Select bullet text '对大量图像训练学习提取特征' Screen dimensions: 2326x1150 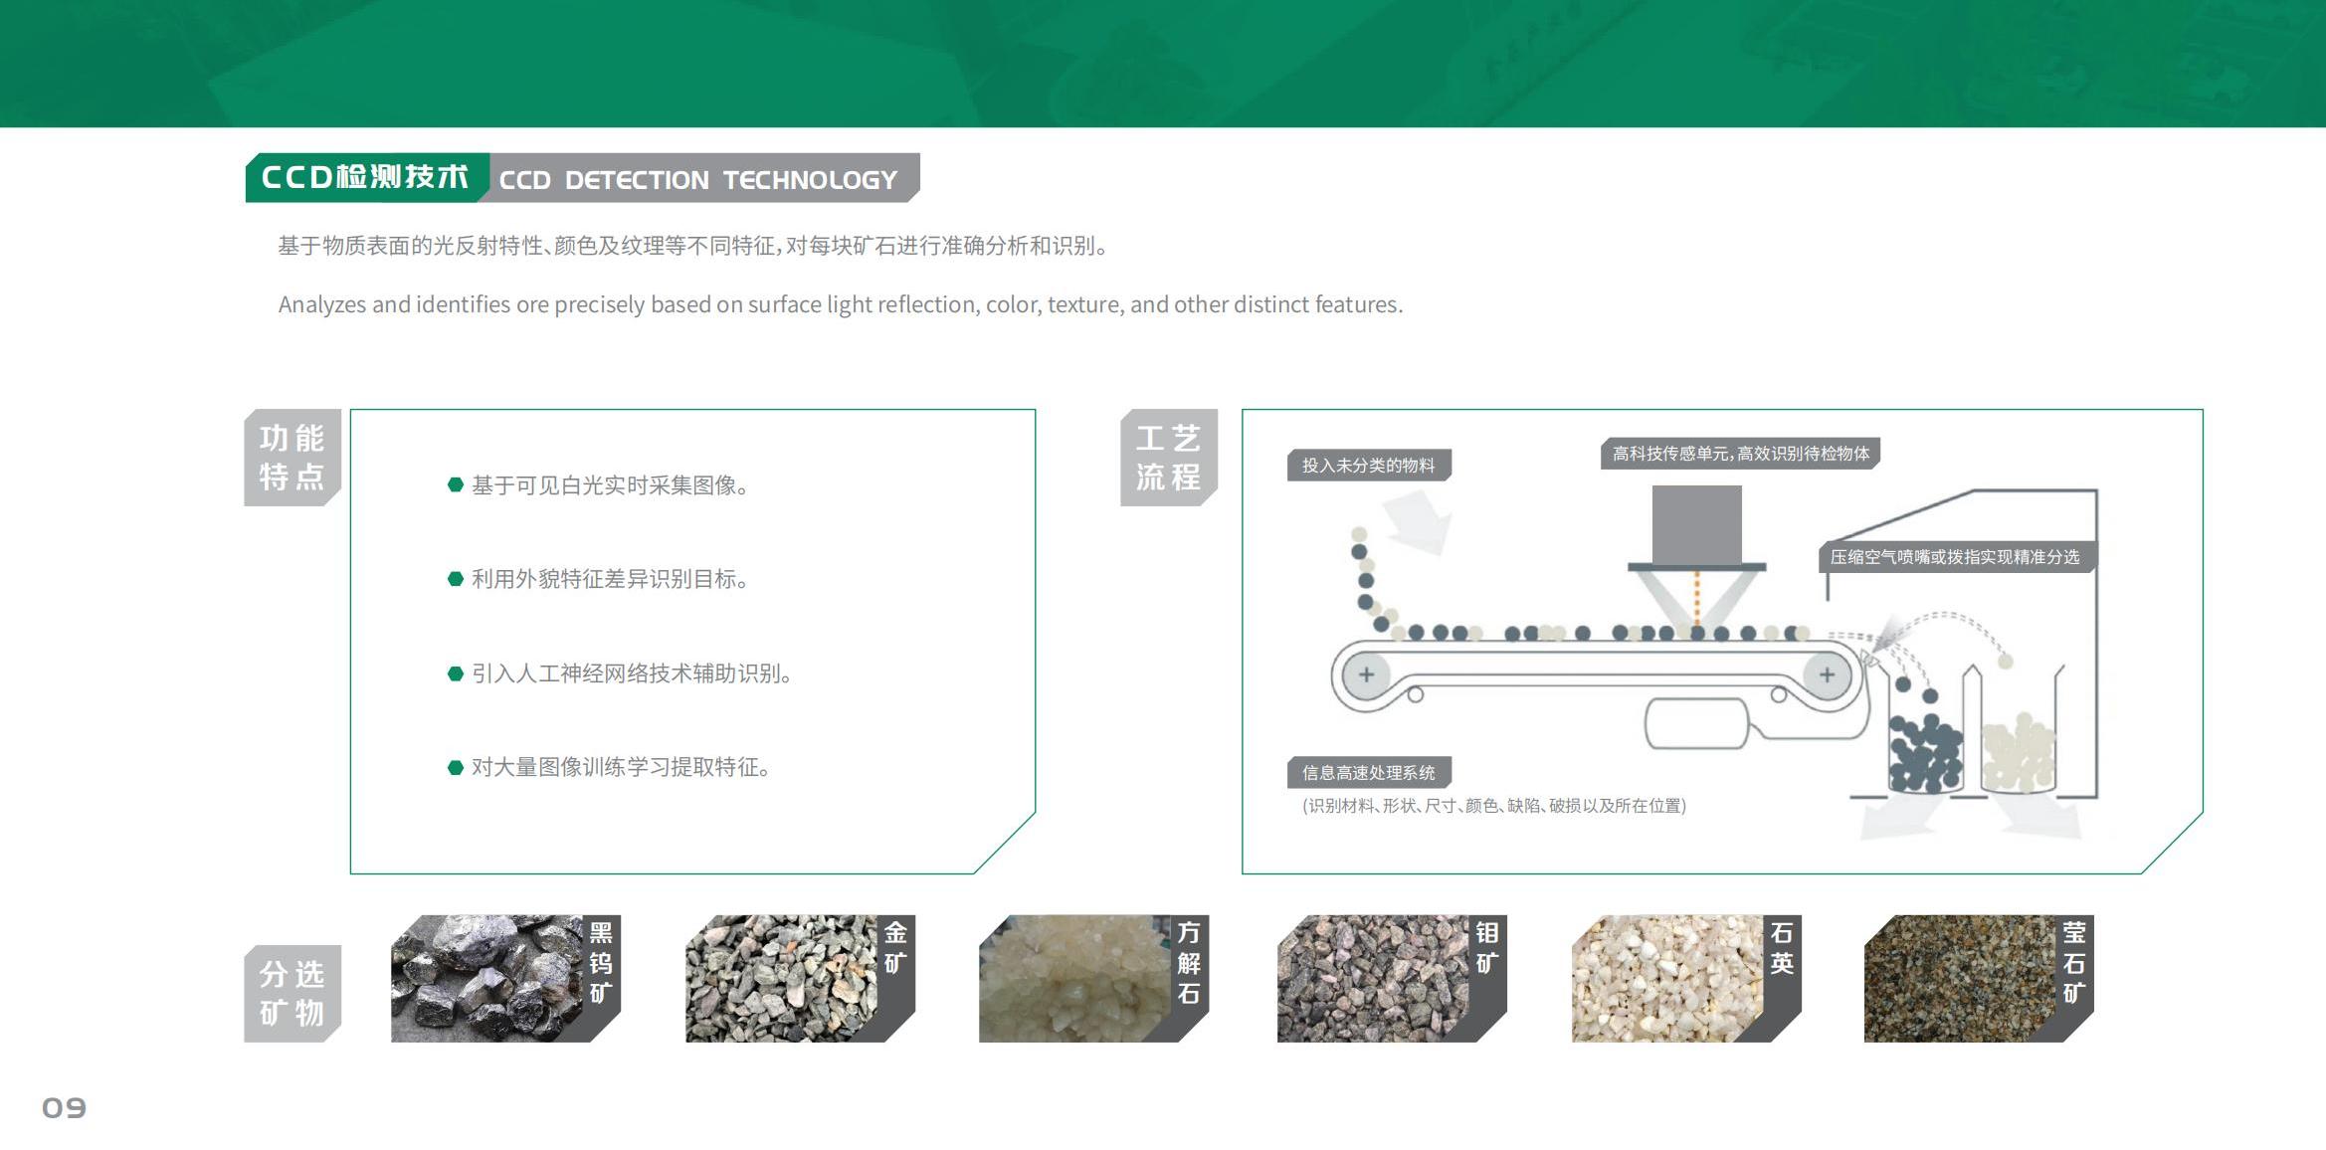(621, 767)
